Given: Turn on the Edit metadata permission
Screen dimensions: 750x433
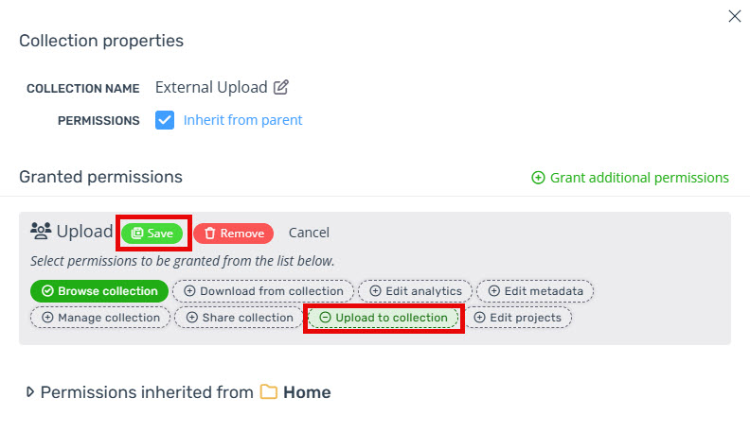Looking at the screenshot, I should (535, 291).
